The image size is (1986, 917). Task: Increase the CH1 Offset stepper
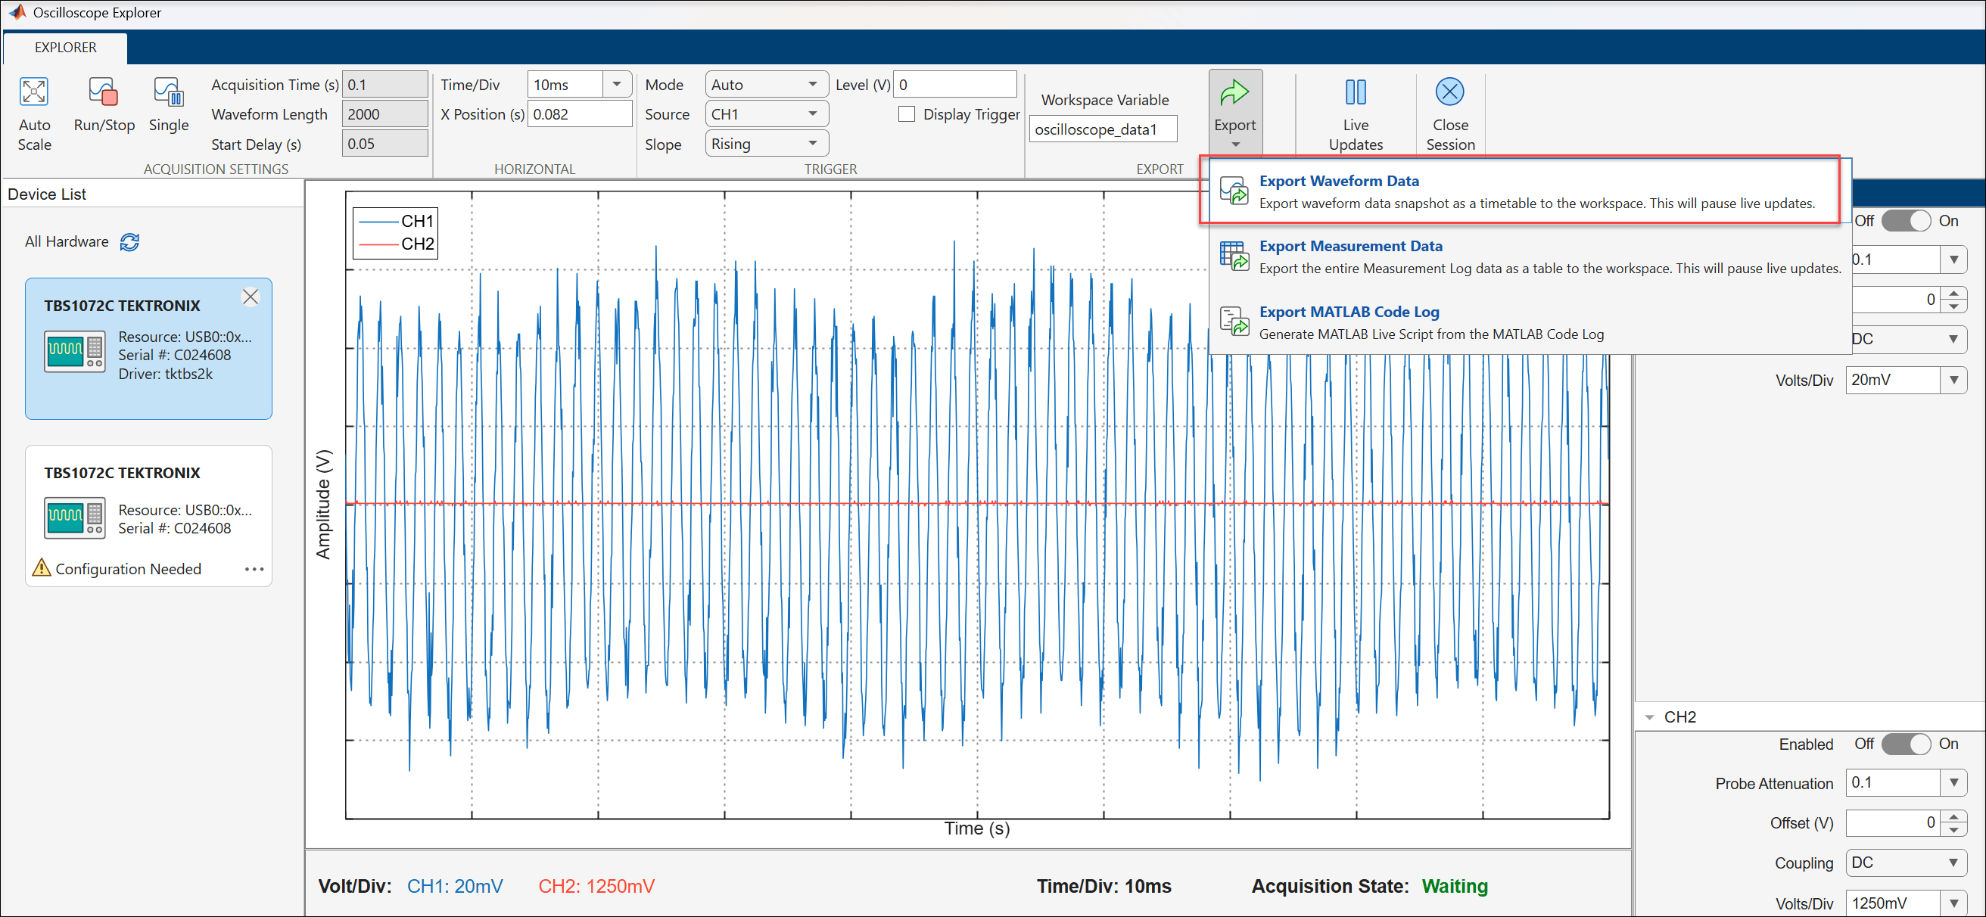tap(1953, 293)
